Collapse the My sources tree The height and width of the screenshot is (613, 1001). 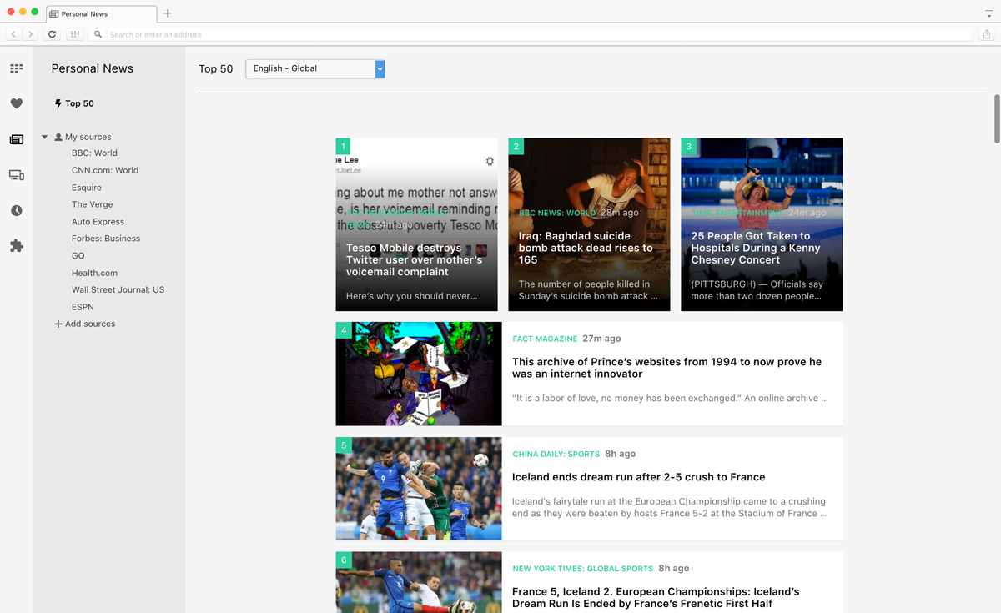[45, 137]
